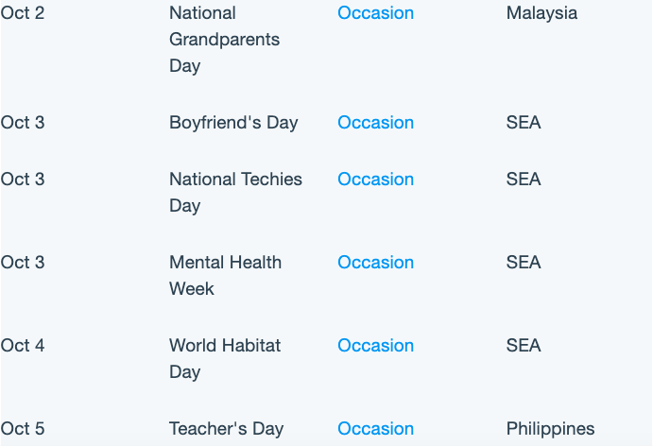Select the Boyfriend's Day event name
653x446 pixels.
pos(233,123)
